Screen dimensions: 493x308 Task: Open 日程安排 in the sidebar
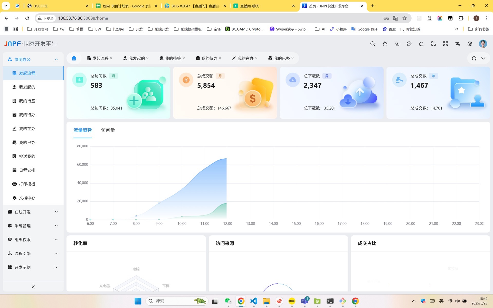[x=27, y=170]
